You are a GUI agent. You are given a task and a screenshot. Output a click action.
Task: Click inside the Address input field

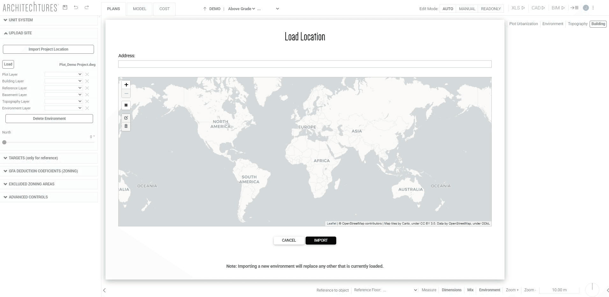coord(304,64)
